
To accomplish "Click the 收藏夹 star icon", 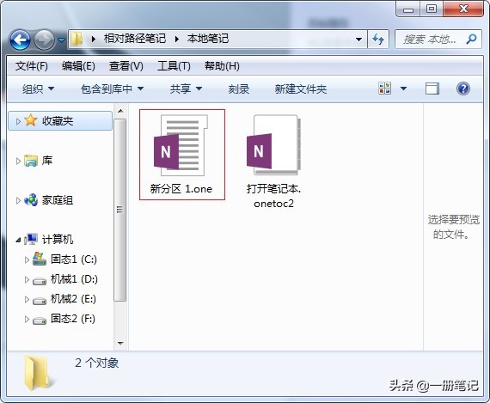I will tap(31, 120).
